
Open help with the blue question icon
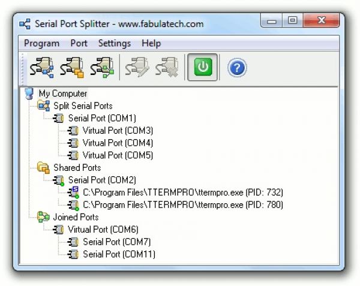click(x=237, y=68)
